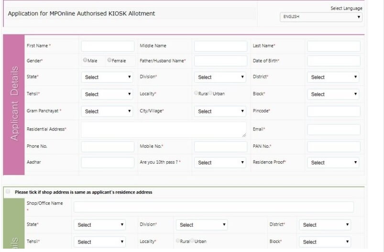Open the 'Are you 10th pass' dropdown
384x252 pixels.
coord(220,163)
